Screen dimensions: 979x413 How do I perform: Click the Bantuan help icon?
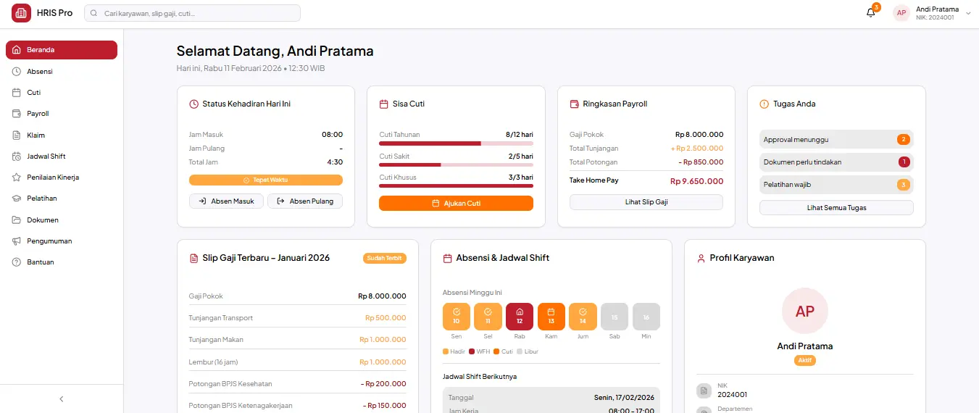(17, 262)
